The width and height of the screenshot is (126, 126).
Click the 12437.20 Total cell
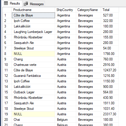pos(110,70)
